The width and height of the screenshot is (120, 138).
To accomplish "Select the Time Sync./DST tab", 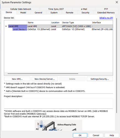I will click(x=56, y=9).
